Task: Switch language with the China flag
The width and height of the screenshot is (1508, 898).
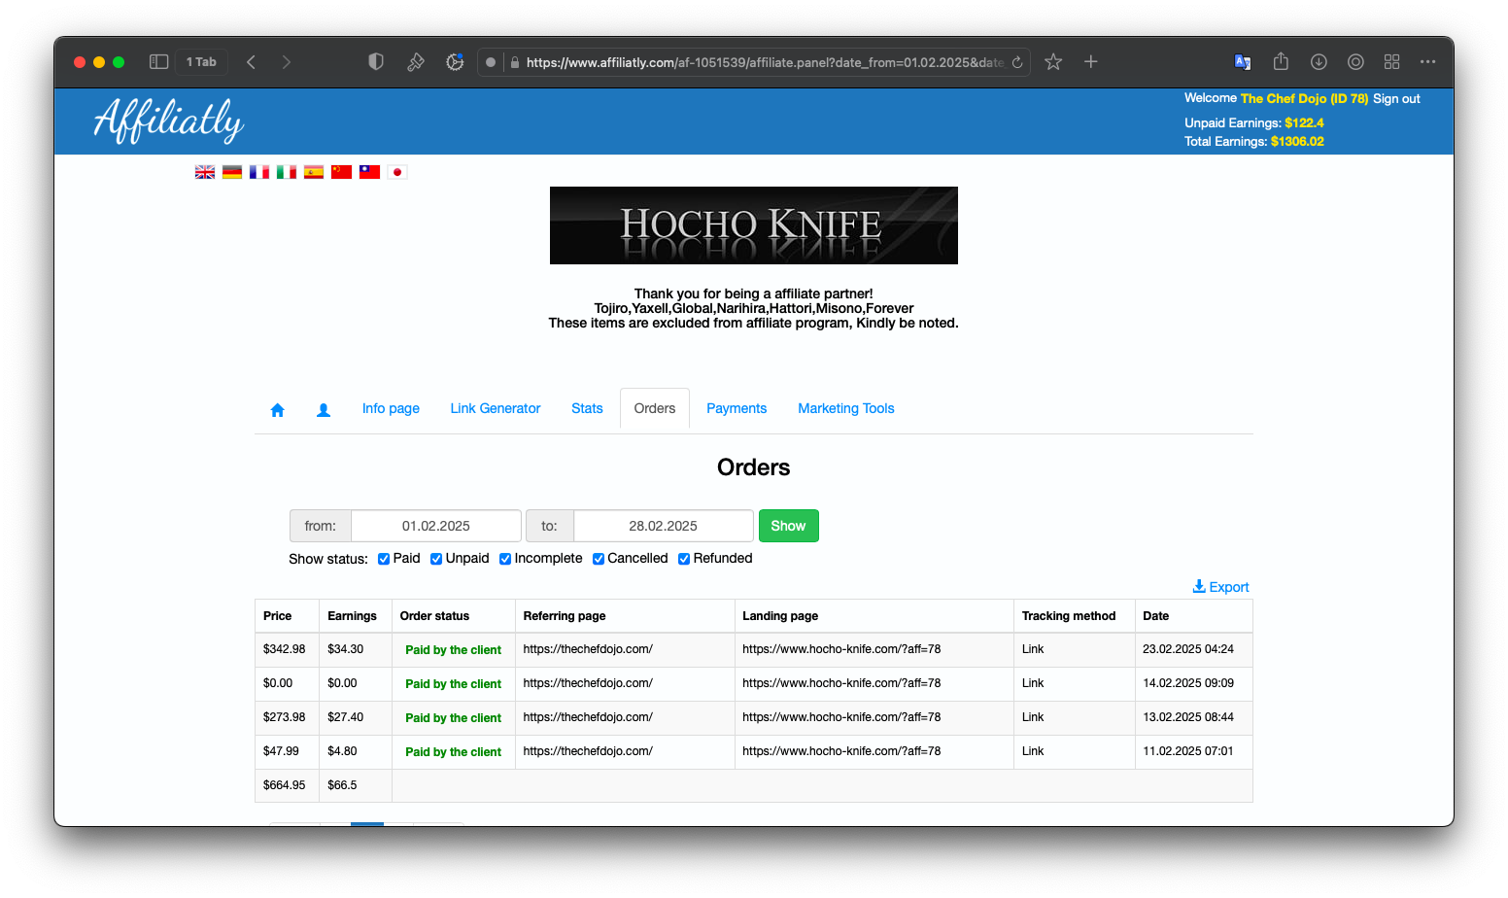Action: (x=341, y=172)
